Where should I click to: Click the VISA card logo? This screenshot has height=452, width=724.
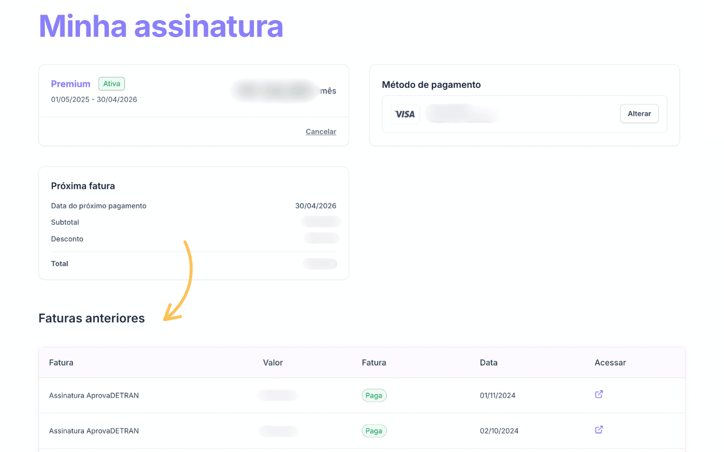click(x=405, y=114)
